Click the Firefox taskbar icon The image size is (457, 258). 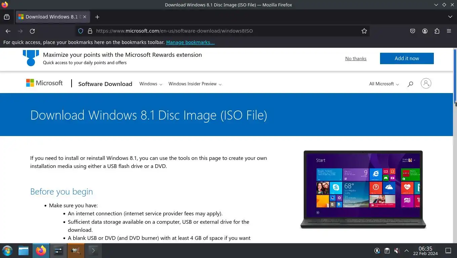point(41,251)
